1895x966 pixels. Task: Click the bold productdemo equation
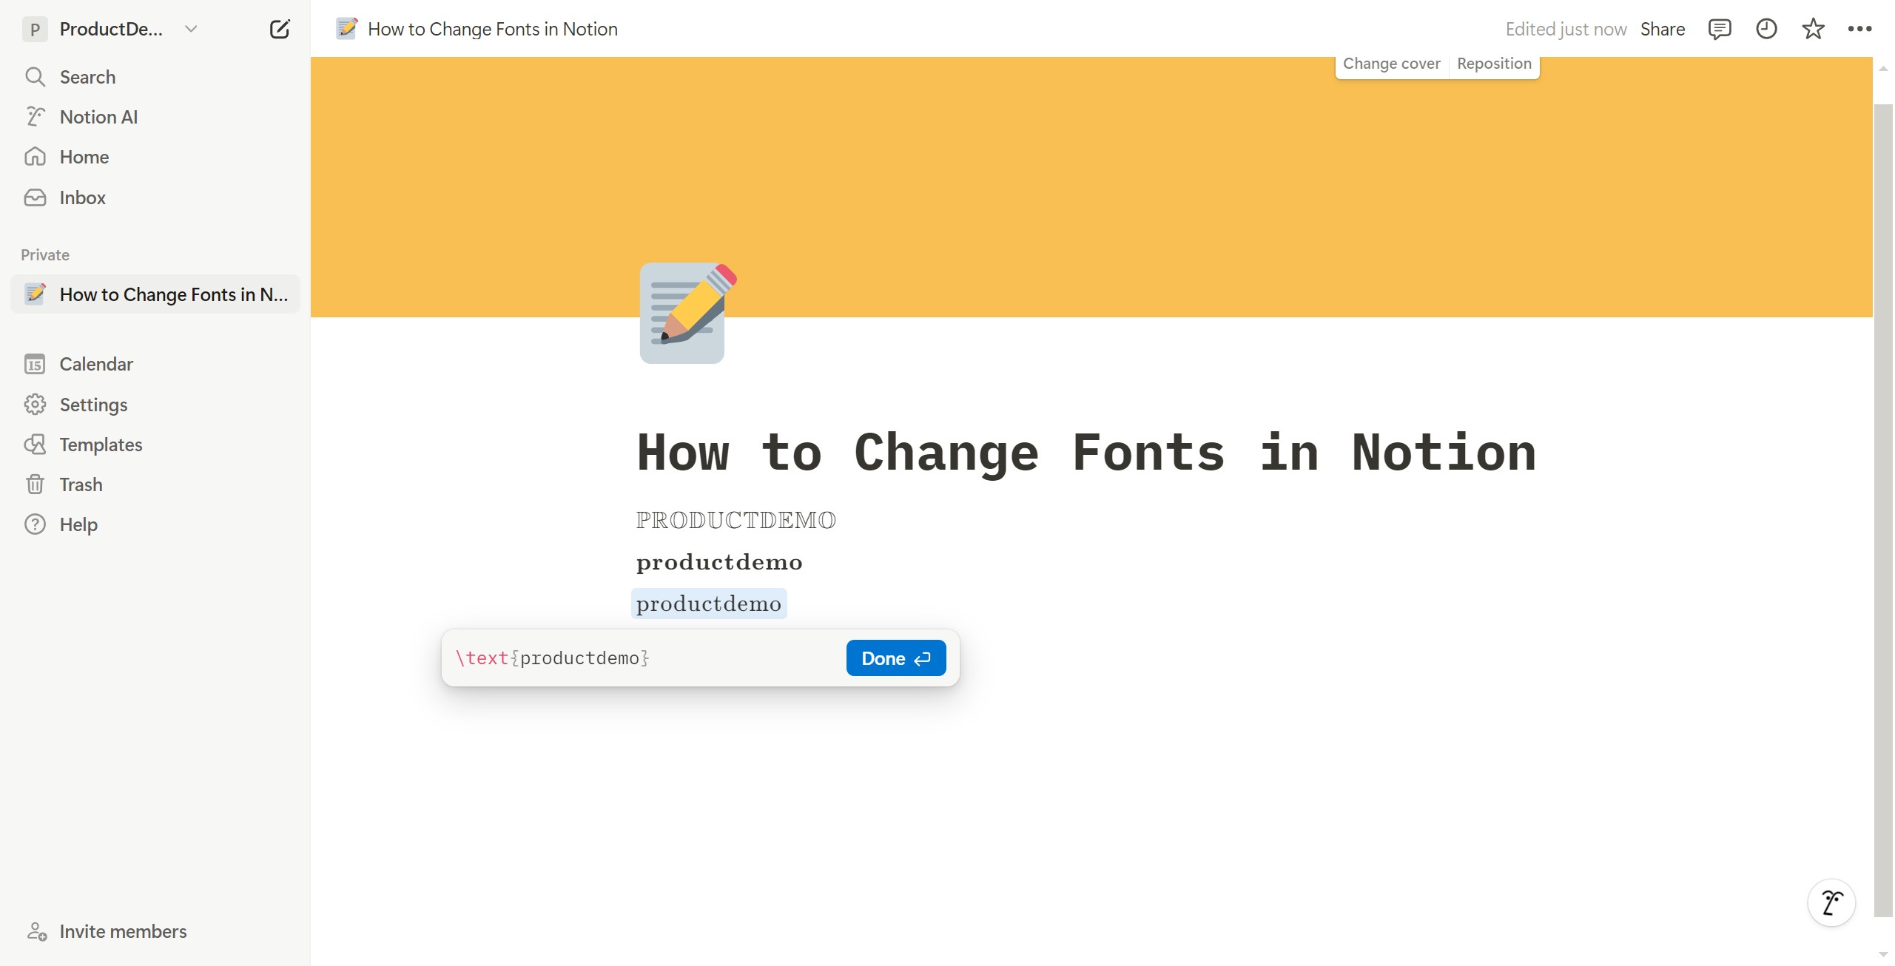[x=719, y=562]
